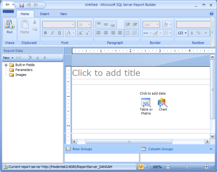Center the paragraph text
The image size is (217, 172).
[x=106, y=33]
